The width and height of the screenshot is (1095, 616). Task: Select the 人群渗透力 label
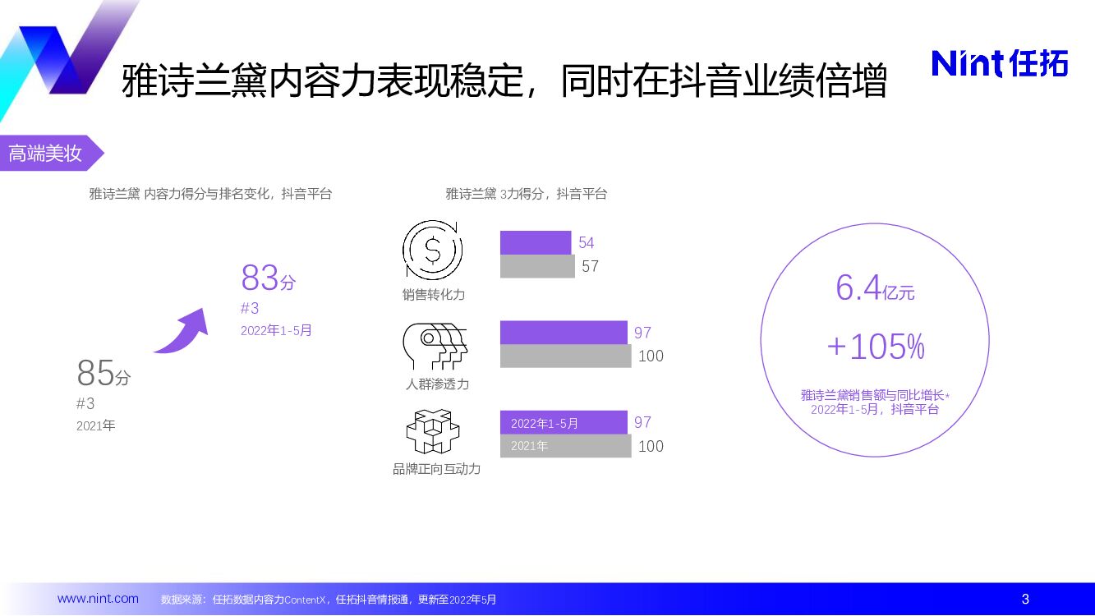(437, 384)
